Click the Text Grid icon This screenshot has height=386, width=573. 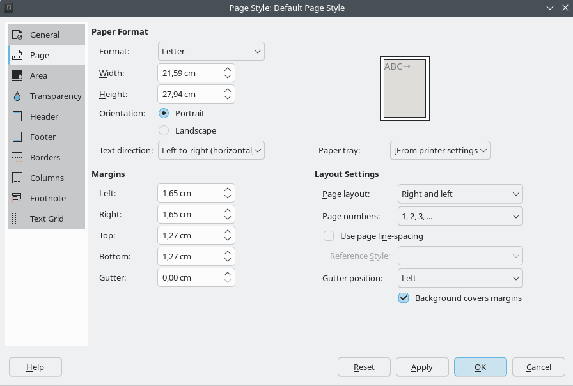(x=18, y=219)
